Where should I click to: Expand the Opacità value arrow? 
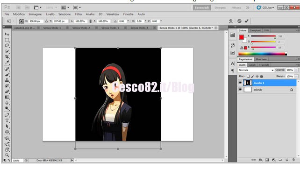click(x=296, y=70)
